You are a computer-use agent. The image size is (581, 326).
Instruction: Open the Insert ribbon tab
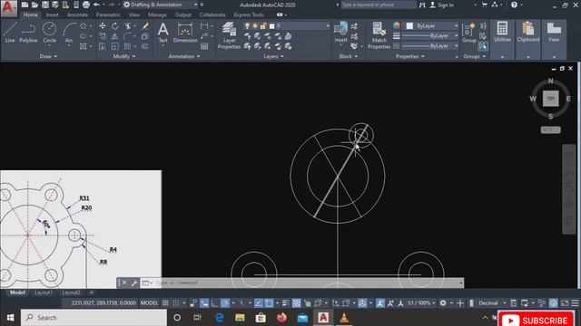(x=52, y=14)
